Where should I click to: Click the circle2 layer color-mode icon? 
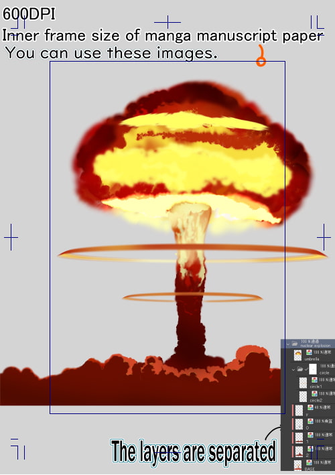pos(314,393)
